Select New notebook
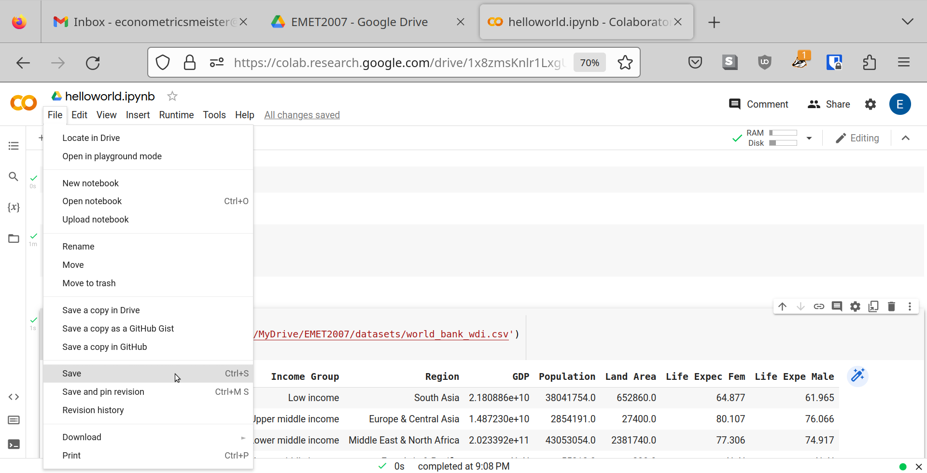927x473 pixels. pyautogui.click(x=148, y=183)
